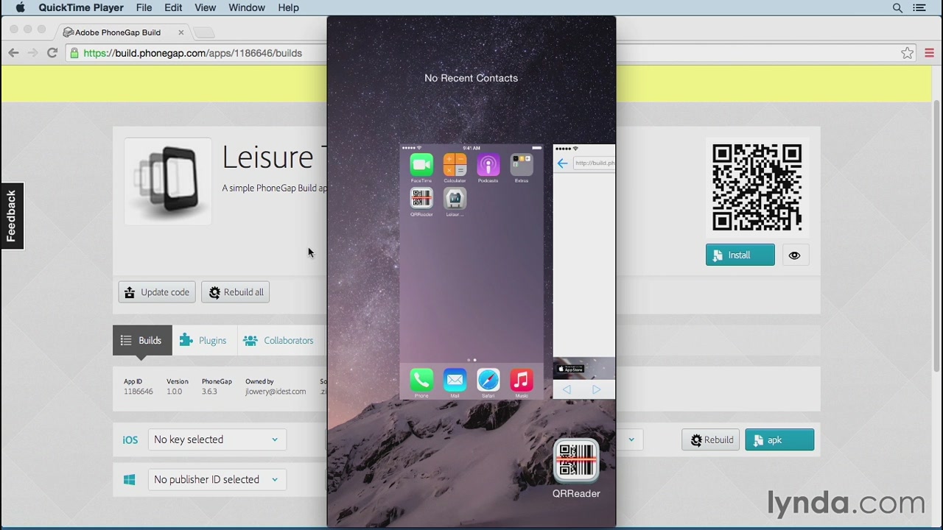Click PhoneGap version value 3.6.3

(x=209, y=392)
